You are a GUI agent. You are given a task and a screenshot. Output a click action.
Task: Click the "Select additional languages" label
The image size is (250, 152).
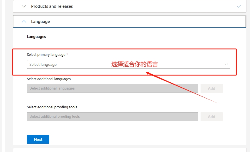(49, 79)
